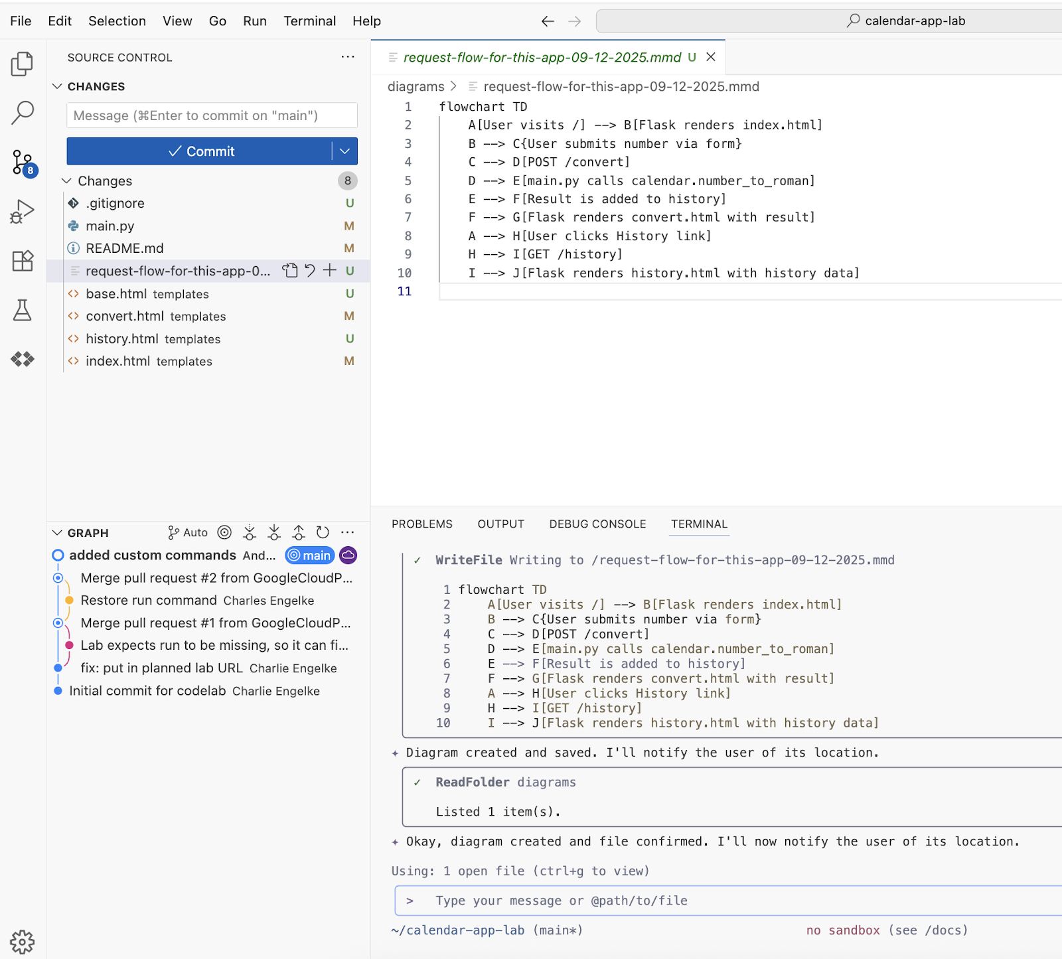Open the Run and Debug view
1062x959 pixels.
22,212
